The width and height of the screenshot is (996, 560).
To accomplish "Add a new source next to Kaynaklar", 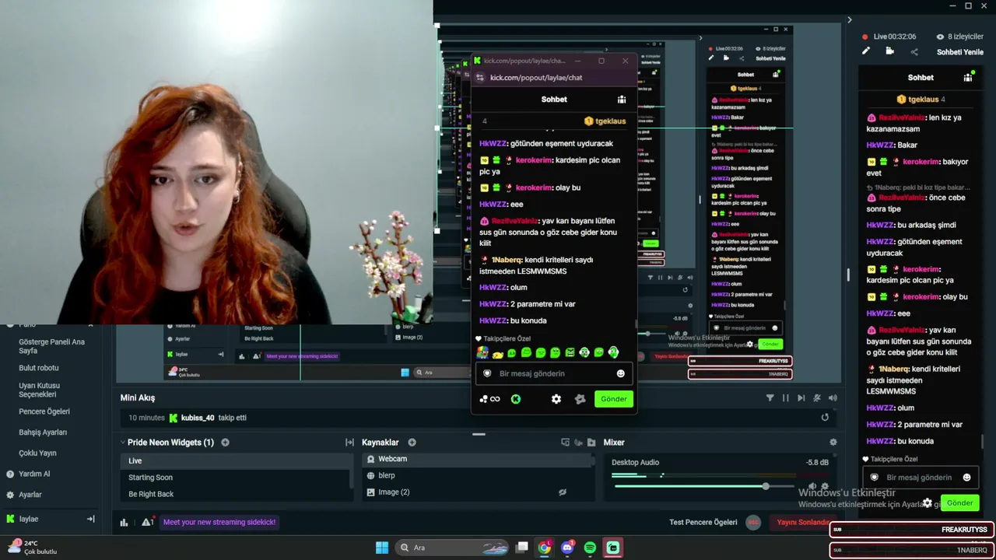I will (x=412, y=443).
